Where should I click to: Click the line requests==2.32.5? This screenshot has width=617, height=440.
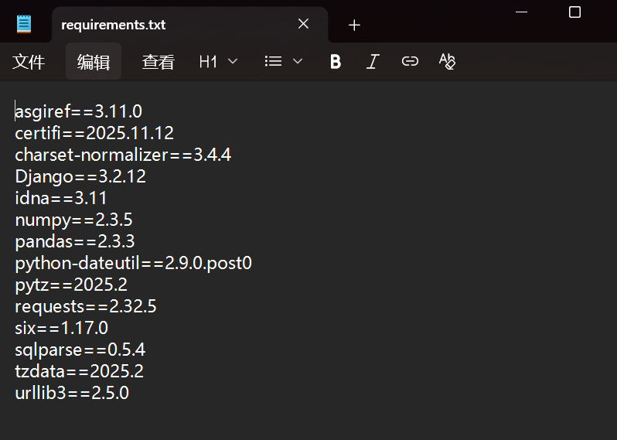click(85, 306)
